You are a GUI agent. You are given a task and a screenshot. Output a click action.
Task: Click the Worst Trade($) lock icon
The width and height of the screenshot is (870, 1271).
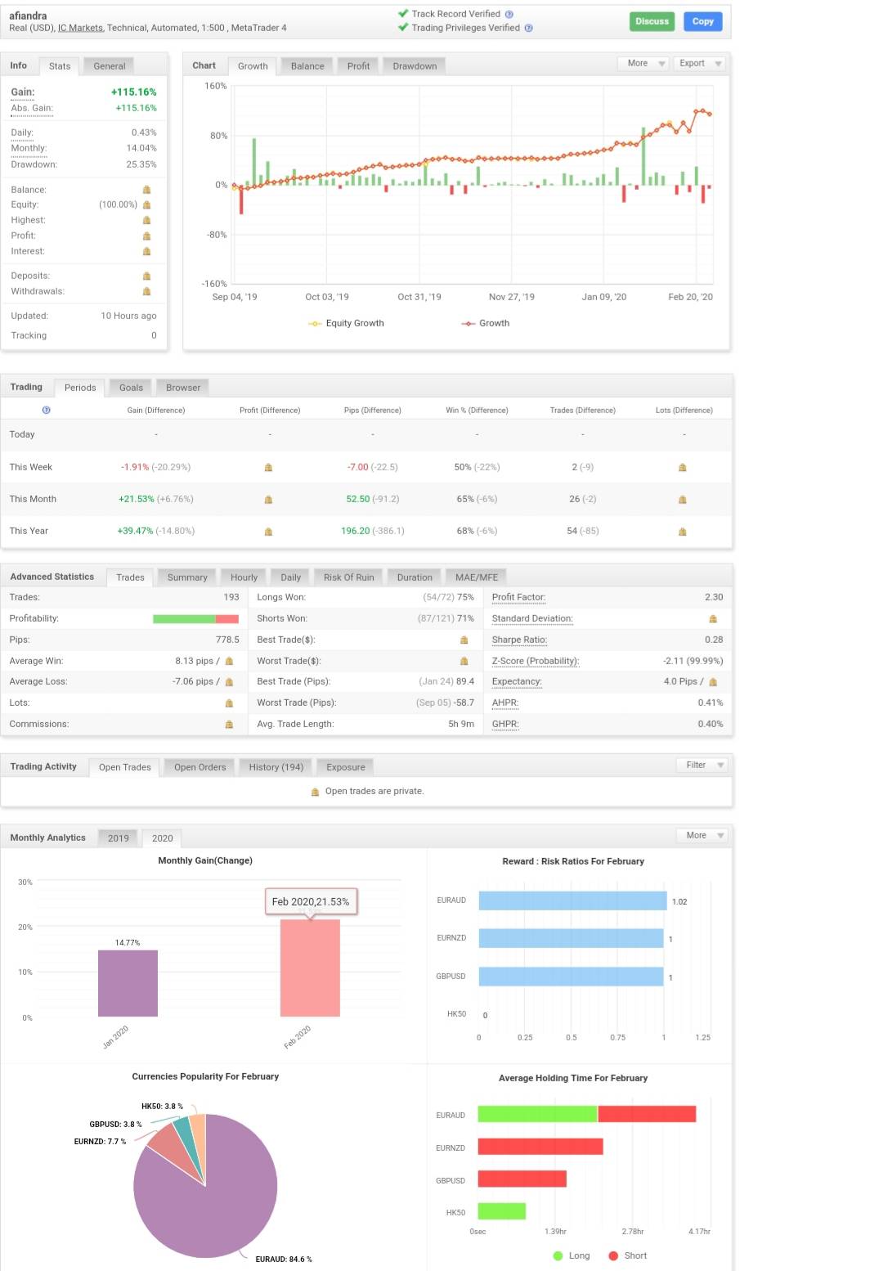[464, 661]
